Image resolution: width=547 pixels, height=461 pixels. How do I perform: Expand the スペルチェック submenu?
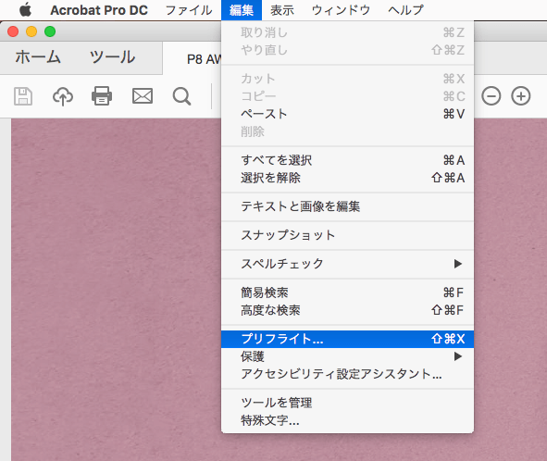pyautogui.click(x=347, y=264)
